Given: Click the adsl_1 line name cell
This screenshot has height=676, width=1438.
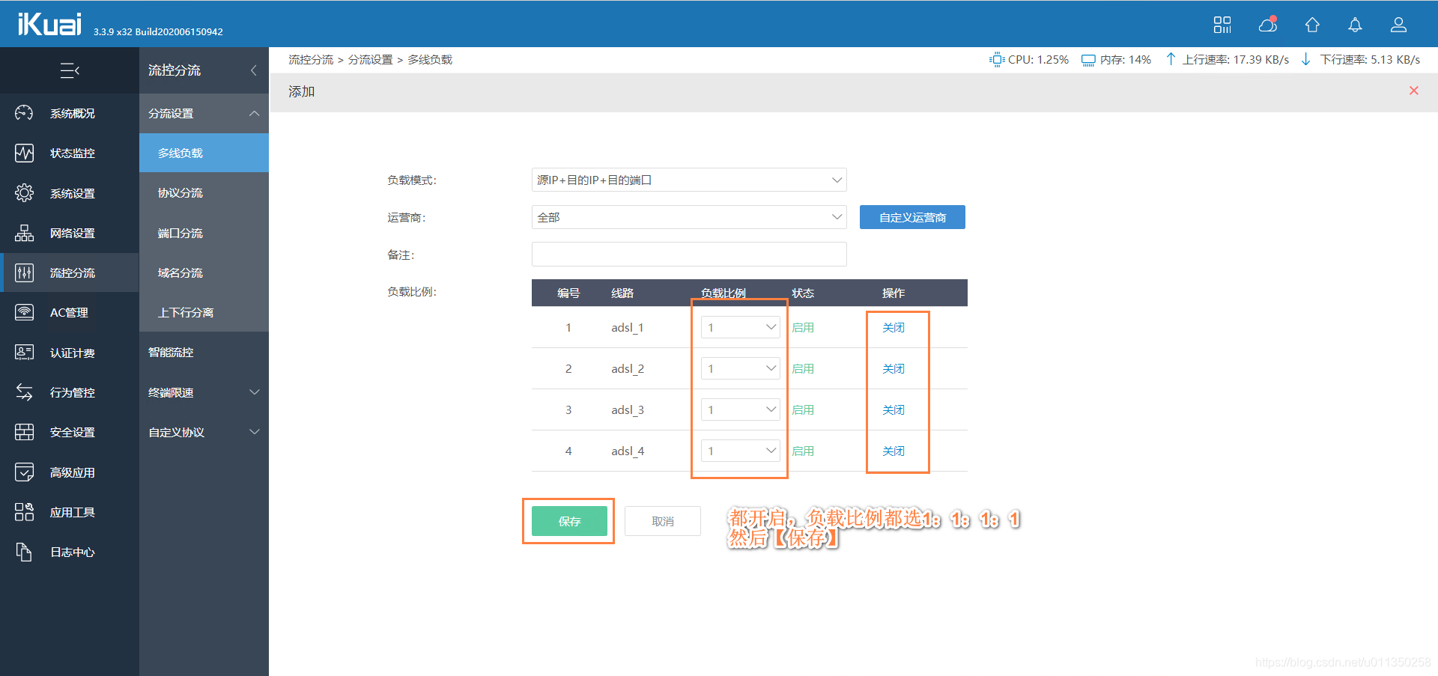Looking at the screenshot, I should pos(628,327).
